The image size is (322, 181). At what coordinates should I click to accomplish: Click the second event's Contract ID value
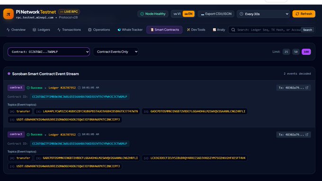point(80,144)
